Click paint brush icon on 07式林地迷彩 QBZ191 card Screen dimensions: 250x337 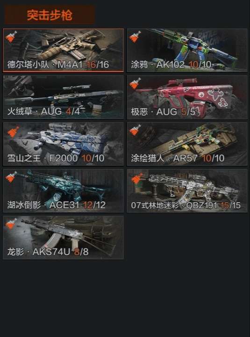tap(137, 179)
